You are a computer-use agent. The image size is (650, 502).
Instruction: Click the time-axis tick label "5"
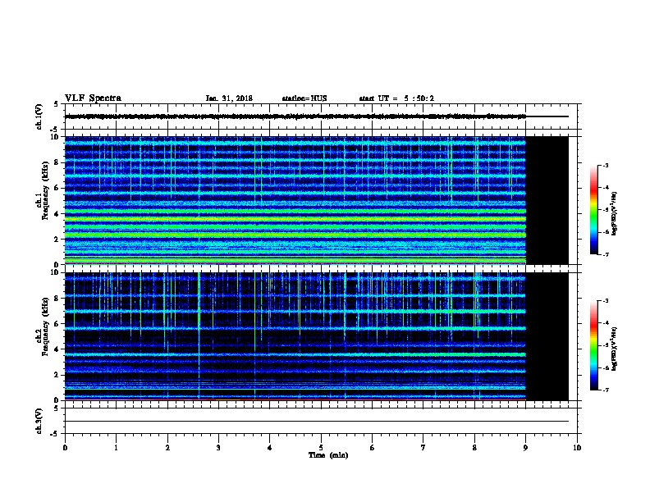321,447
